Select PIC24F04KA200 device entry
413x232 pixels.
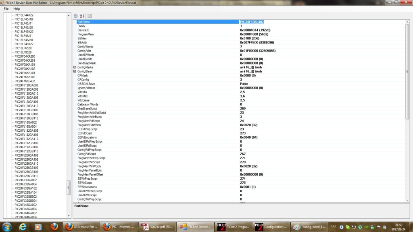[25, 56]
